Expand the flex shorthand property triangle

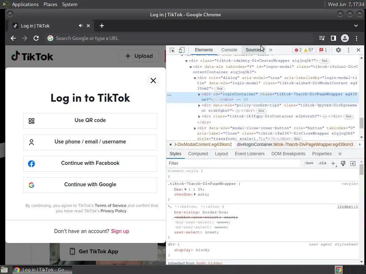186,189
